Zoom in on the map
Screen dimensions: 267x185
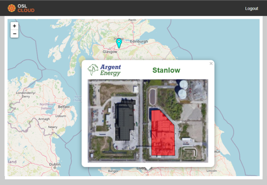tap(14, 26)
